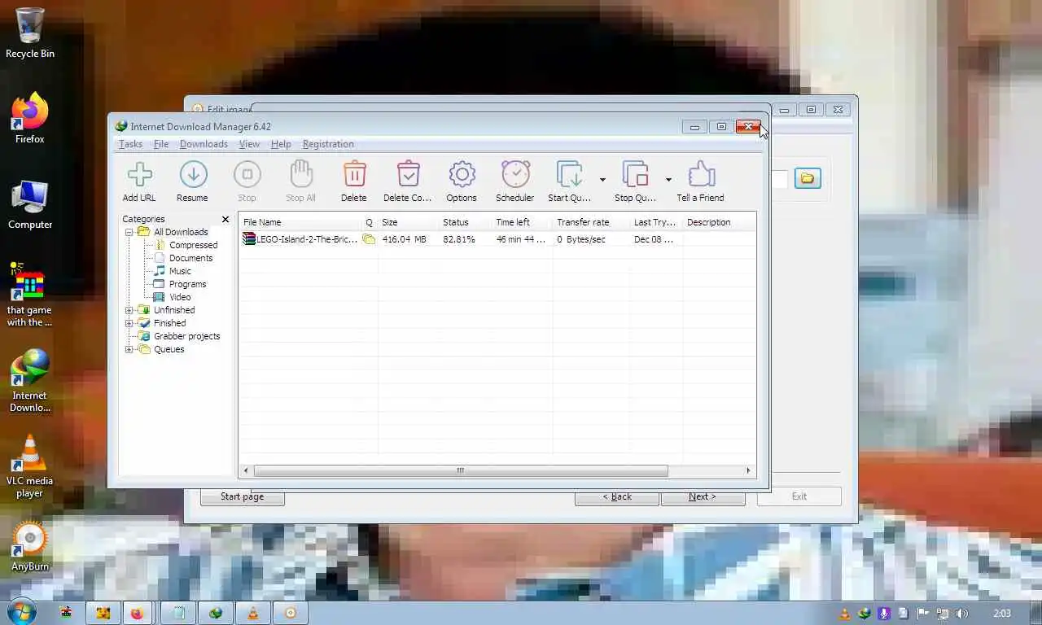The width and height of the screenshot is (1042, 625).
Task: Open the Computer desktop icon
Action: coord(30,204)
